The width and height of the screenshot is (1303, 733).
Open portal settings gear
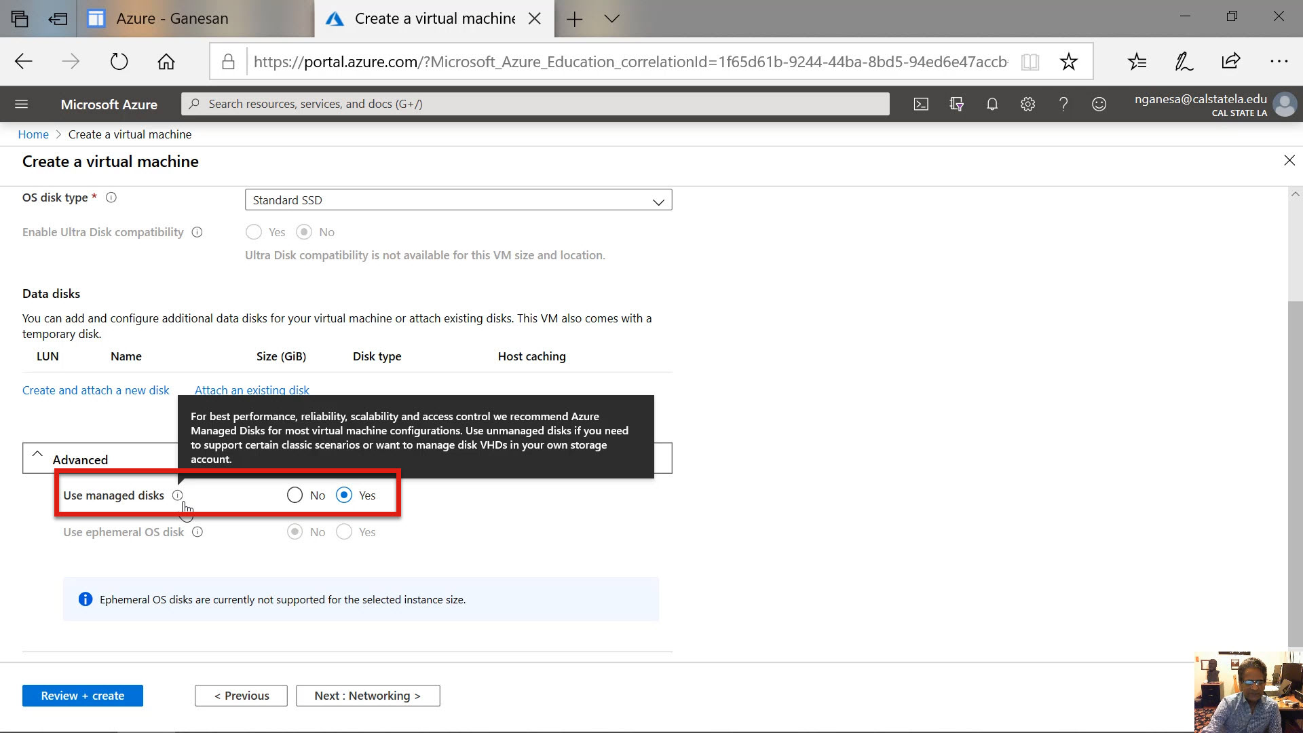(1027, 104)
